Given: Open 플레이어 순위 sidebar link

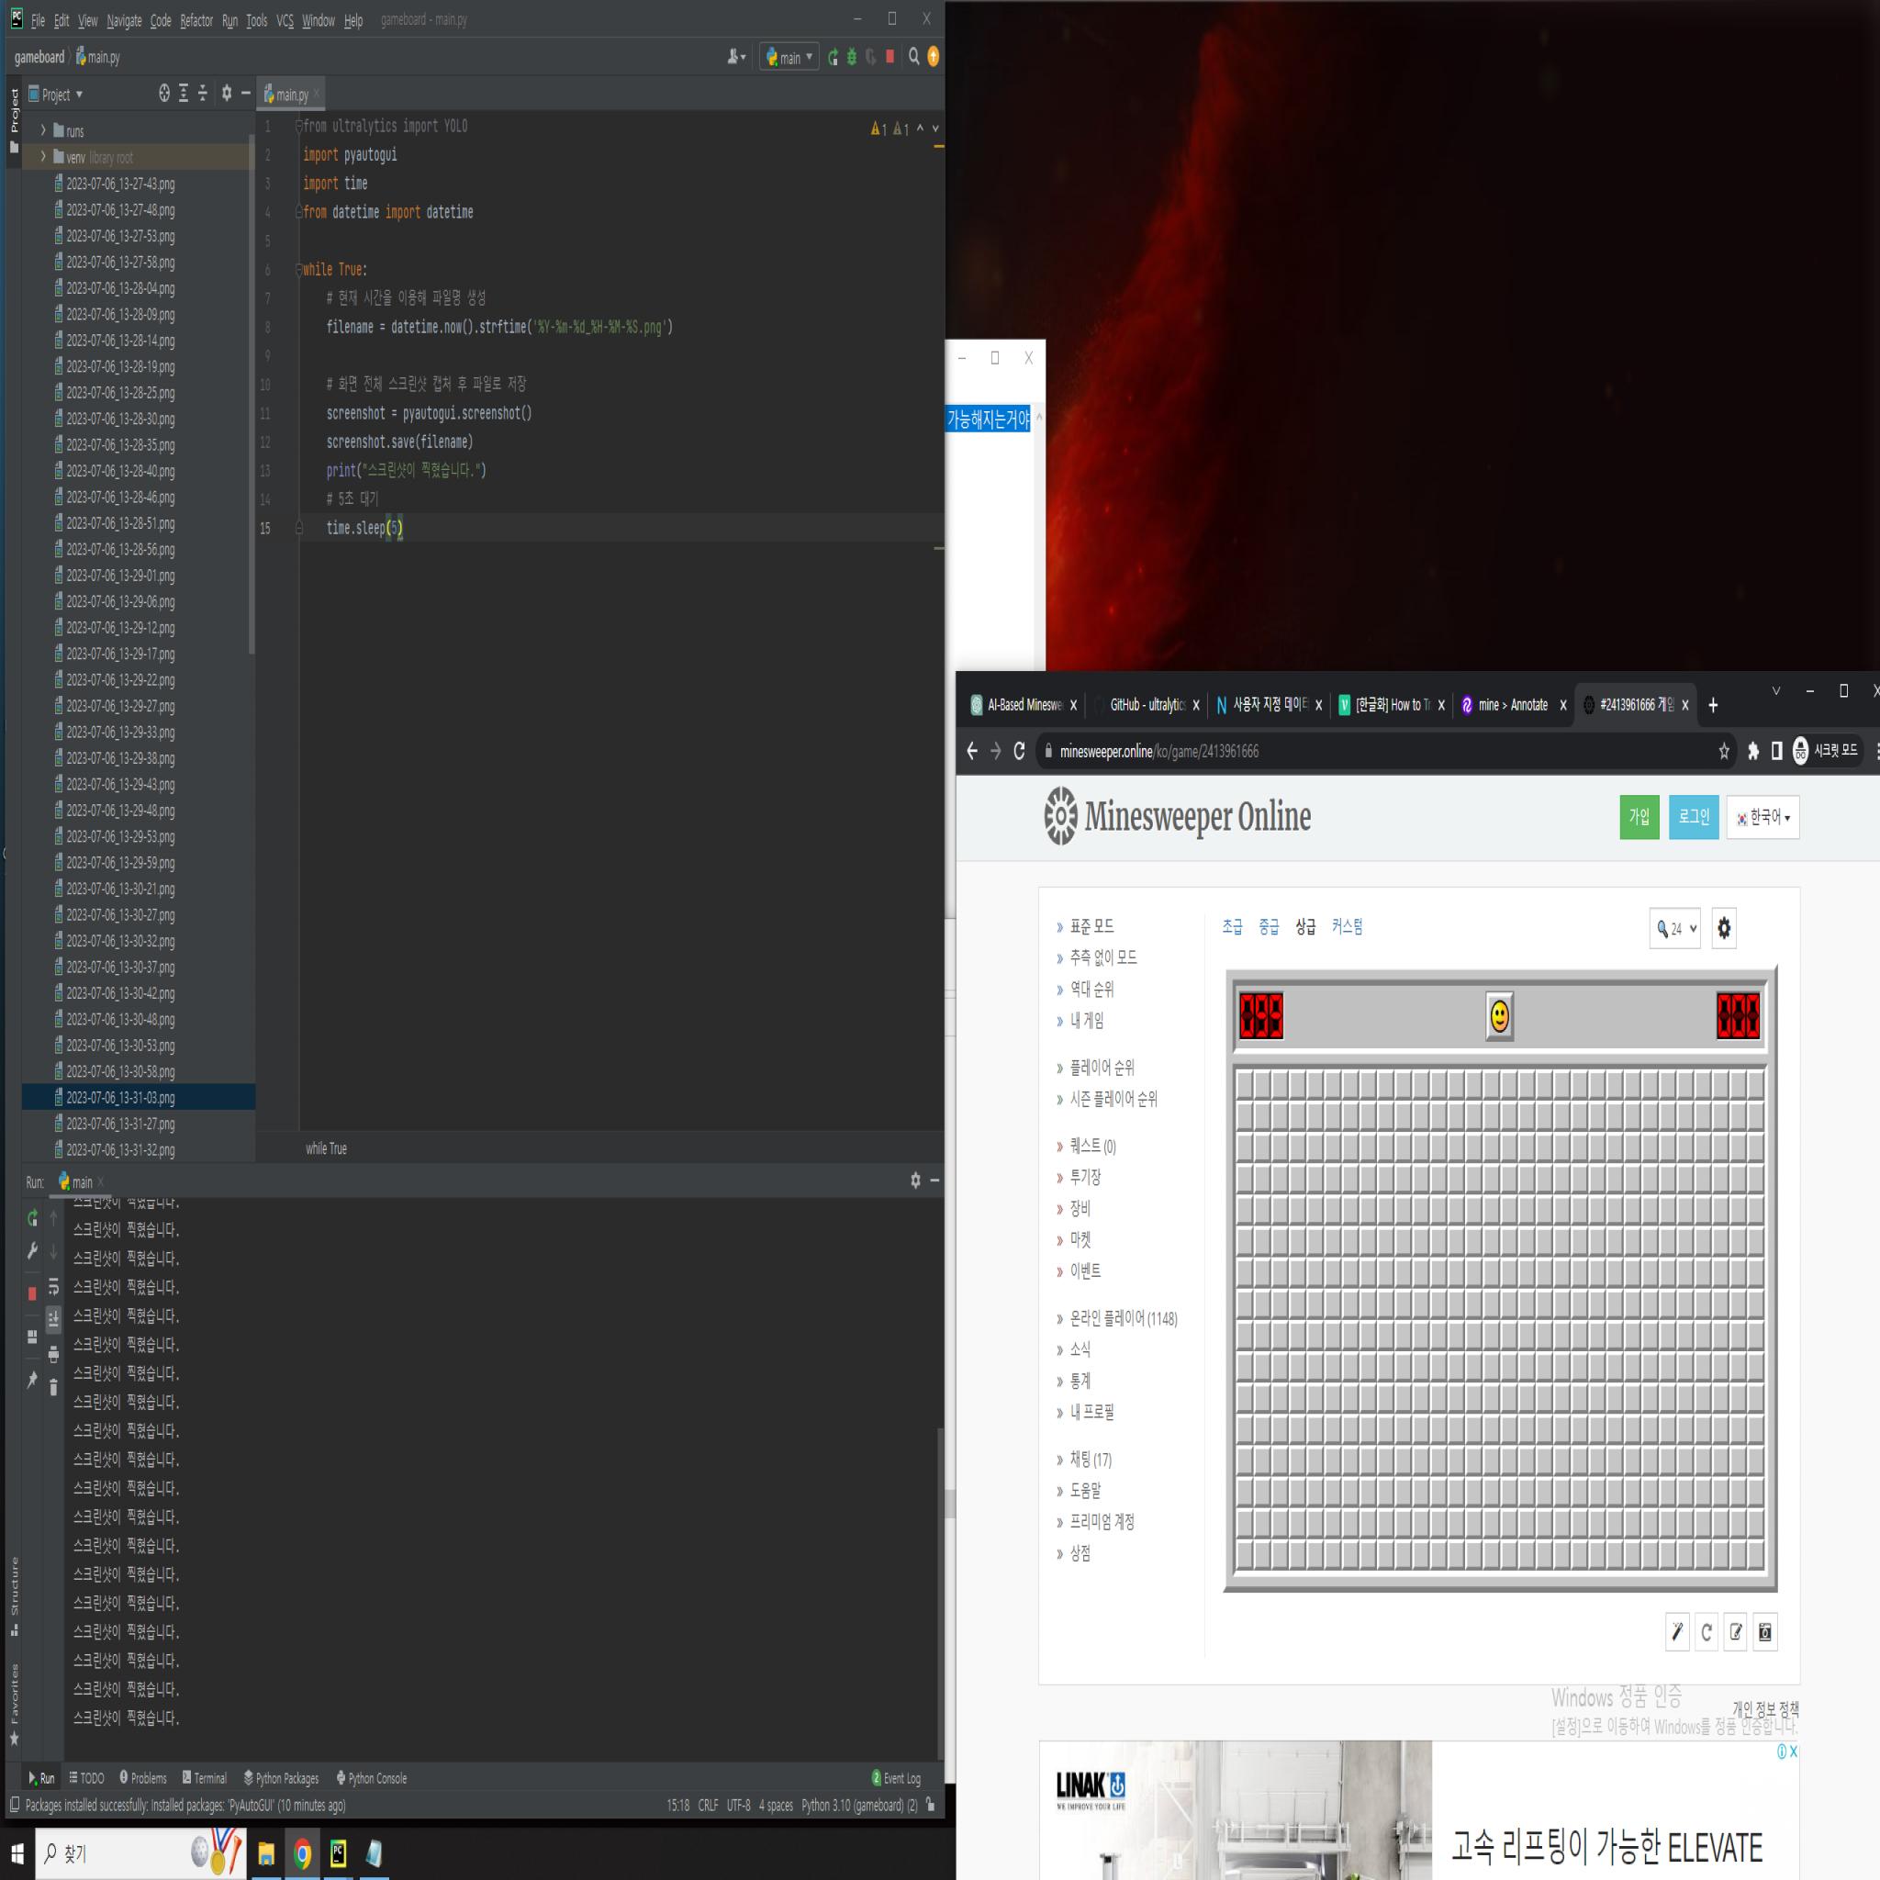Looking at the screenshot, I should [x=1102, y=1068].
